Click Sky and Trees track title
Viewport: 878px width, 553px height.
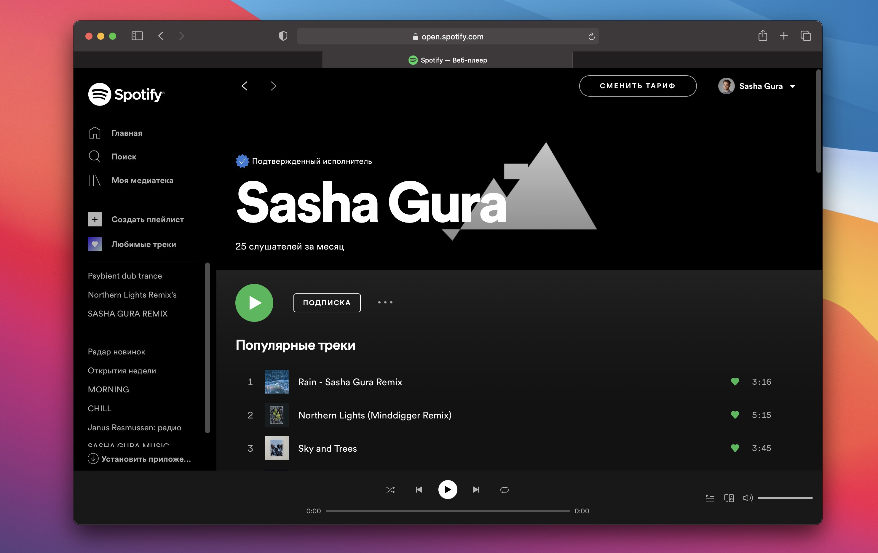pyautogui.click(x=328, y=448)
